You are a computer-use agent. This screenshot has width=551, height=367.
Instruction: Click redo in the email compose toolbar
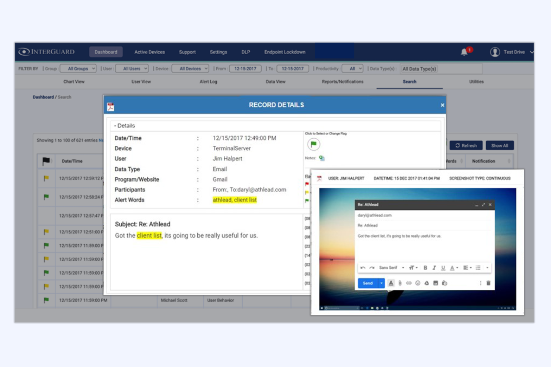click(x=372, y=268)
